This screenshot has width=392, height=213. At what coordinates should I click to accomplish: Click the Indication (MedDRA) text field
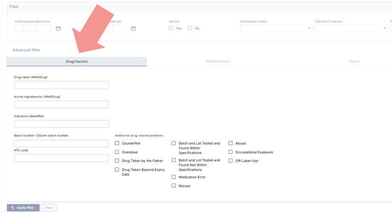tap(61, 124)
